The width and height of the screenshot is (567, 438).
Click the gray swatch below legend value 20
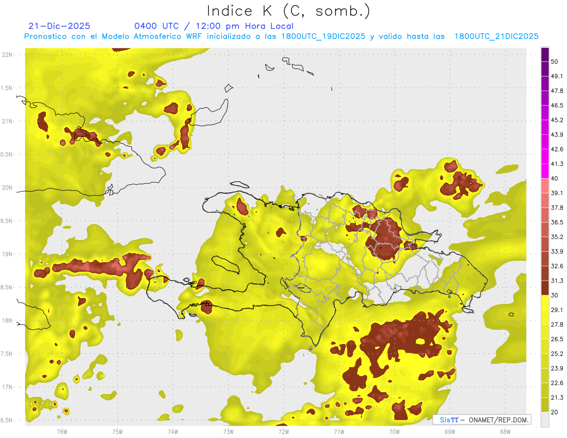point(545,420)
